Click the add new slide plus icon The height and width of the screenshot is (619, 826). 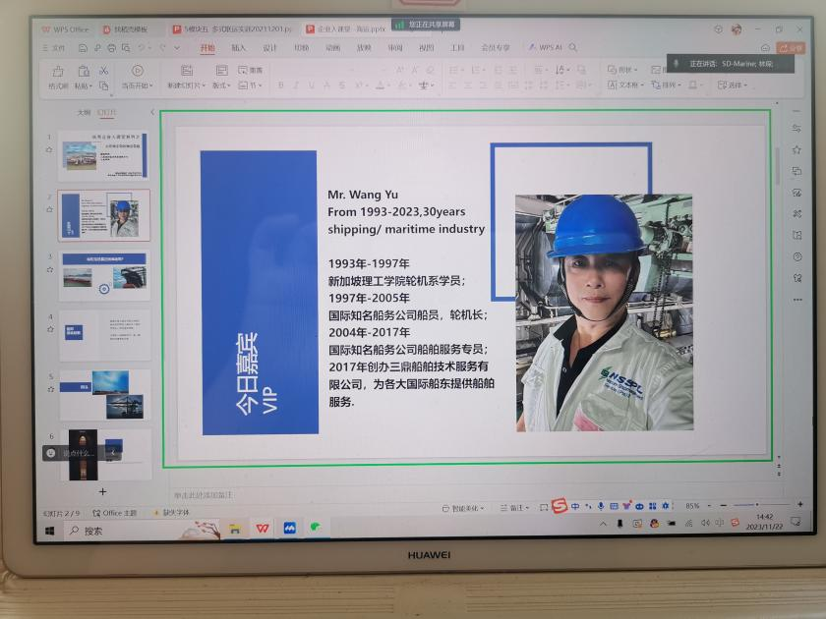tap(102, 491)
